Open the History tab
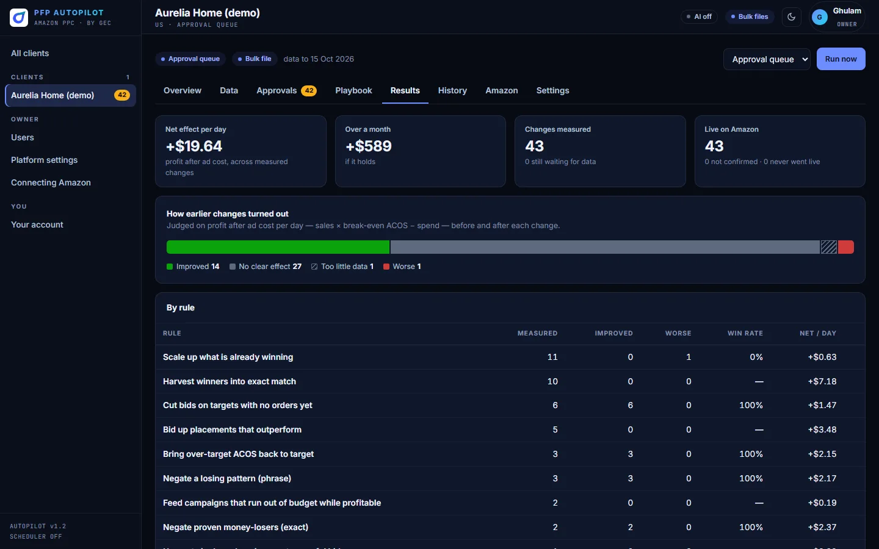879x549 pixels. tap(452, 90)
